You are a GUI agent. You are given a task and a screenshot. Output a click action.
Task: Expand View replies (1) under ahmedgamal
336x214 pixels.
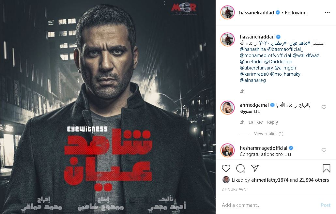pos(268,134)
